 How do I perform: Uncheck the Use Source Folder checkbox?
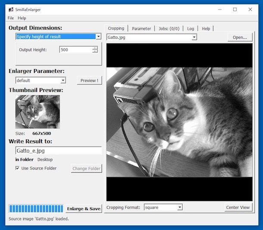(x=17, y=168)
